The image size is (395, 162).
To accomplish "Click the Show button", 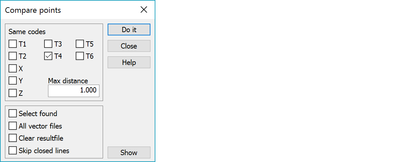I will [129, 152].
